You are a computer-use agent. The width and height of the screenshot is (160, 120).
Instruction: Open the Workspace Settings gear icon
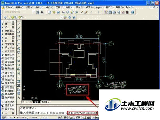38,12
